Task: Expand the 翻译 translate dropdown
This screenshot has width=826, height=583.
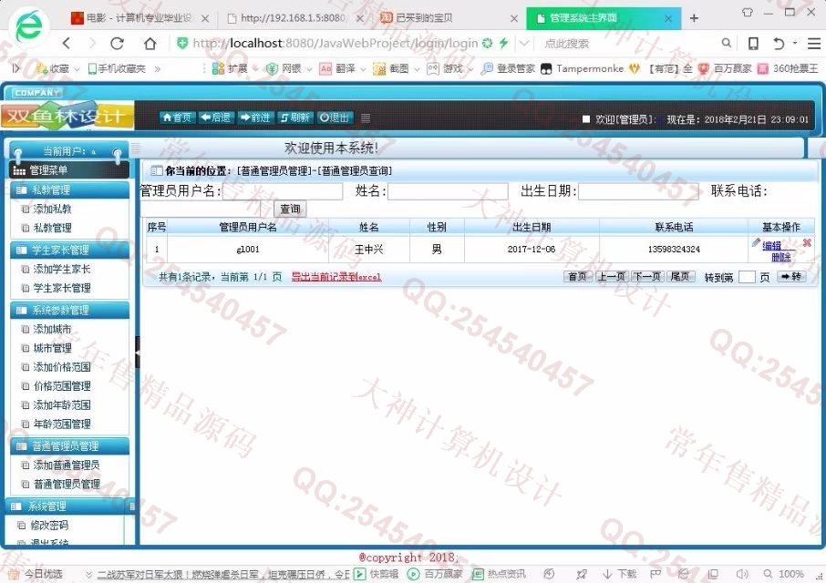Action: click(363, 69)
